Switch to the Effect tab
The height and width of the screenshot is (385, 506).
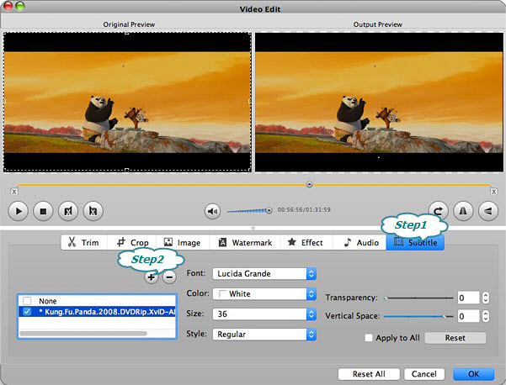tap(306, 242)
